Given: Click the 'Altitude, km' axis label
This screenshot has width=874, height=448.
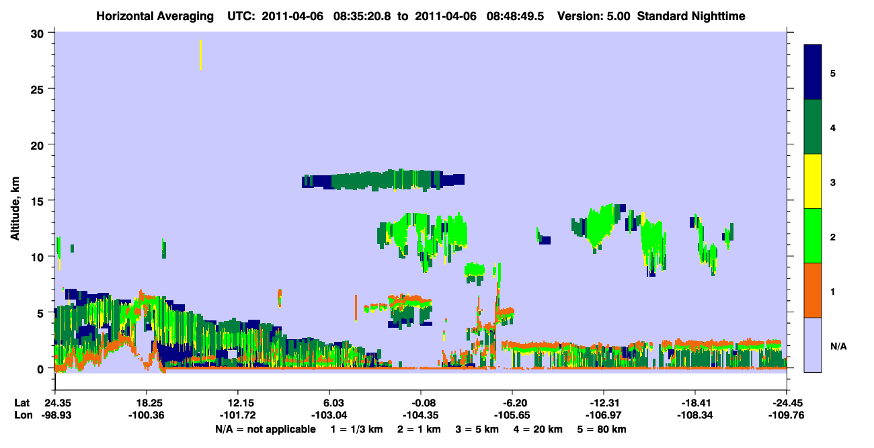Looking at the screenshot, I should tap(15, 210).
